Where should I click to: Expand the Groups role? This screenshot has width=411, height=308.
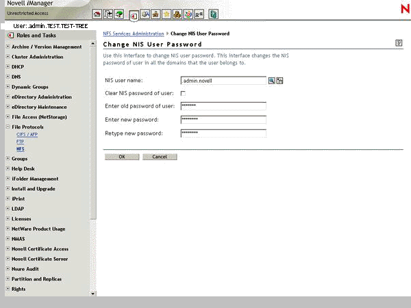[x=8, y=159]
